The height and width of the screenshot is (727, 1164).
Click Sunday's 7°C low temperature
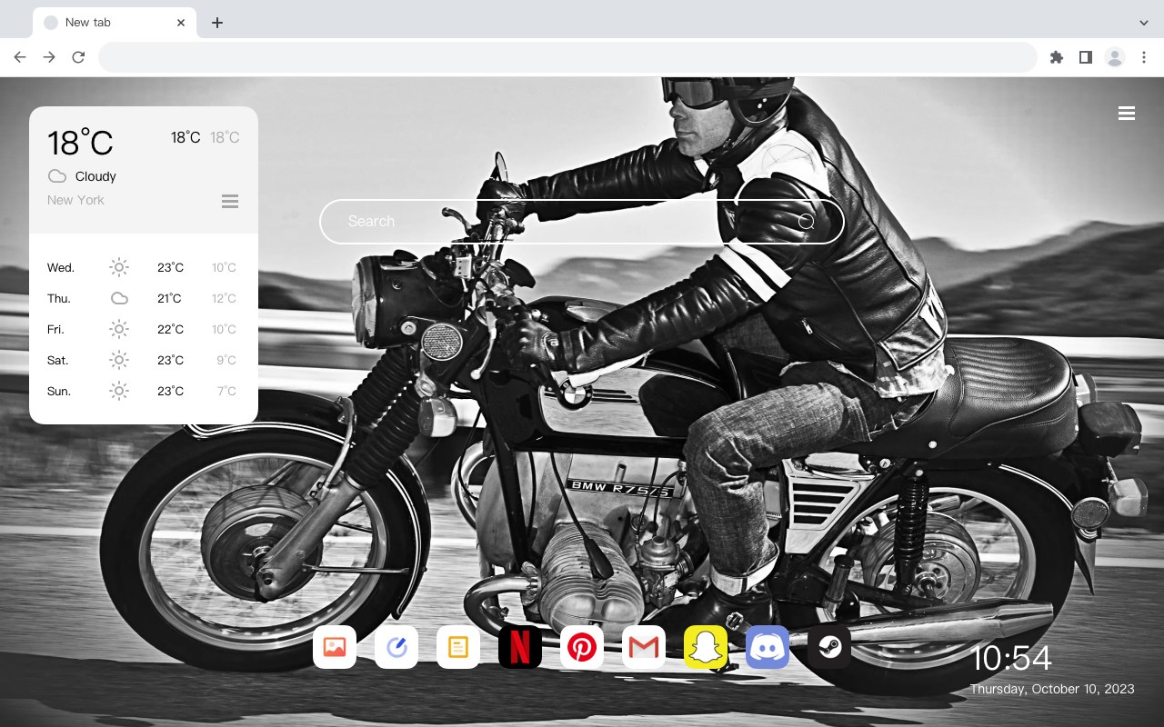coord(226,391)
